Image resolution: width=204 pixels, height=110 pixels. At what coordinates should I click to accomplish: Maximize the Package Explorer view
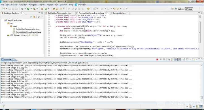42,13
